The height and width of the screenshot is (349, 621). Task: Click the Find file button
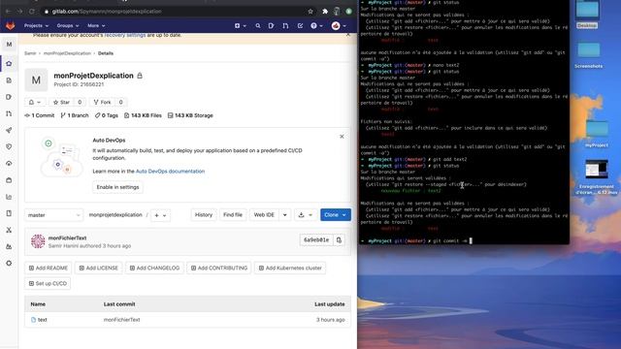click(233, 215)
